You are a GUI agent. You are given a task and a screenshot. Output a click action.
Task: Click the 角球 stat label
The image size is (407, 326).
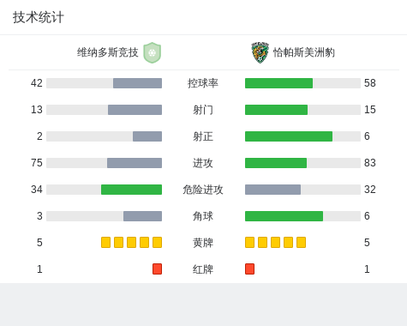tap(203, 216)
